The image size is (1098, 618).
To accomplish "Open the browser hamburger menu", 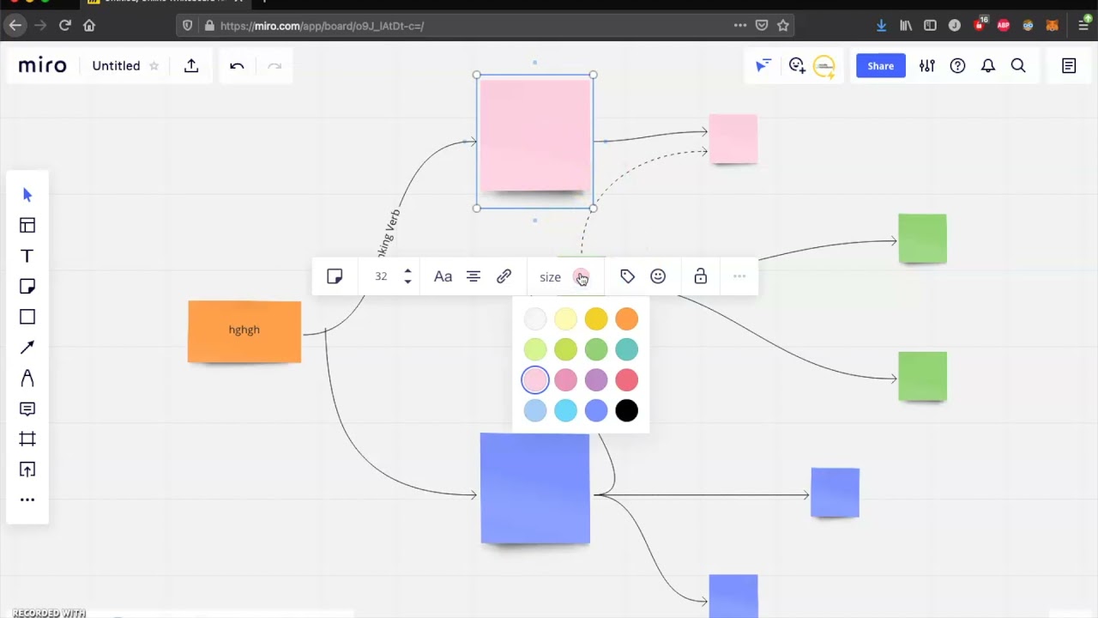I will (1083, 26).
